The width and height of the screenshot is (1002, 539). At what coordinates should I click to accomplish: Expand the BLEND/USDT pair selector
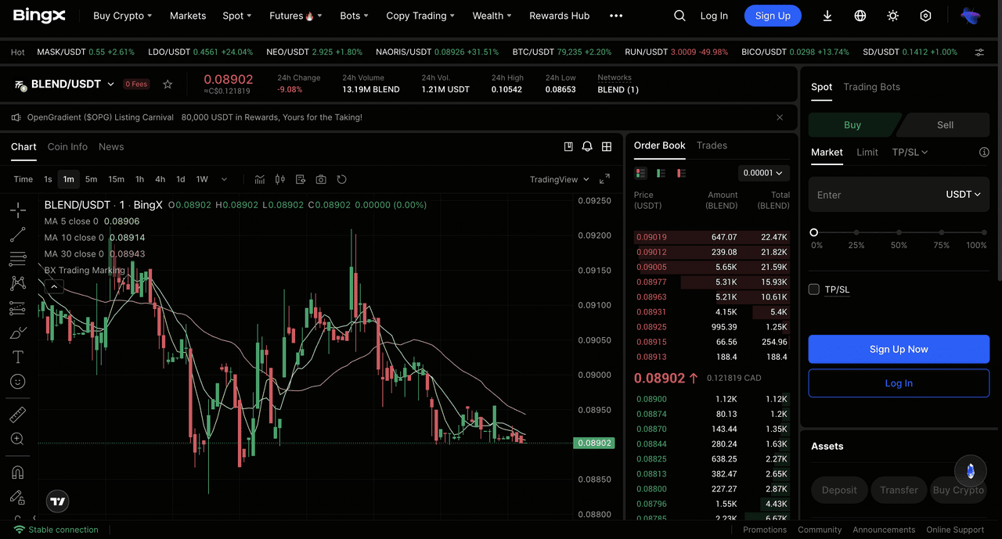coord(110,84)
